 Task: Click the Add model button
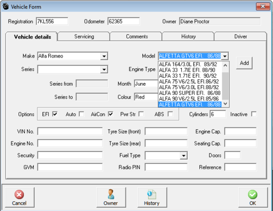(244, 63)
